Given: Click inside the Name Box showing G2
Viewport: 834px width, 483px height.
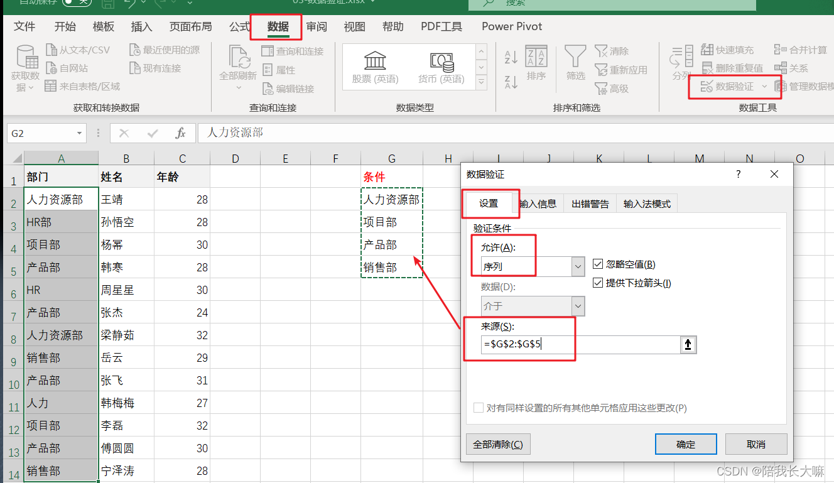Looking at the screenshot, I should click(x=41, y=133).
